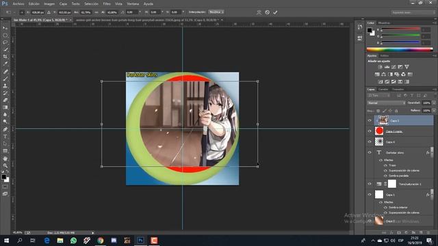Select the Capa 4 layer thumbnail

point(379,141)
